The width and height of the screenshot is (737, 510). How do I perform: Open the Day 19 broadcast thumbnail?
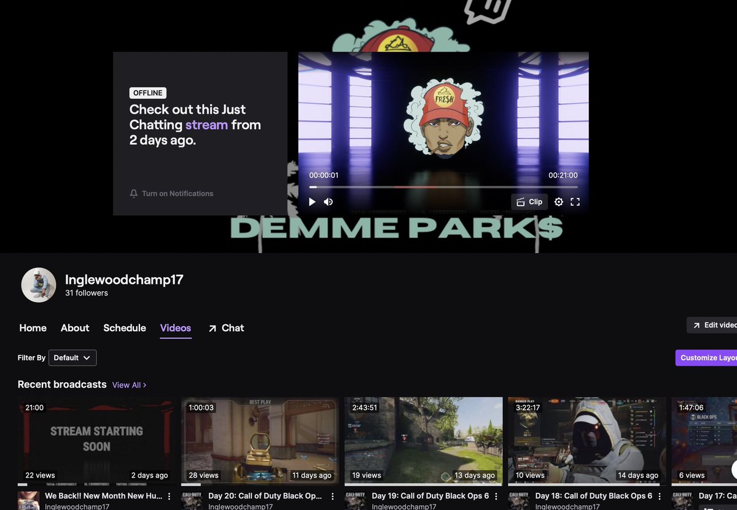click(423, 441)
